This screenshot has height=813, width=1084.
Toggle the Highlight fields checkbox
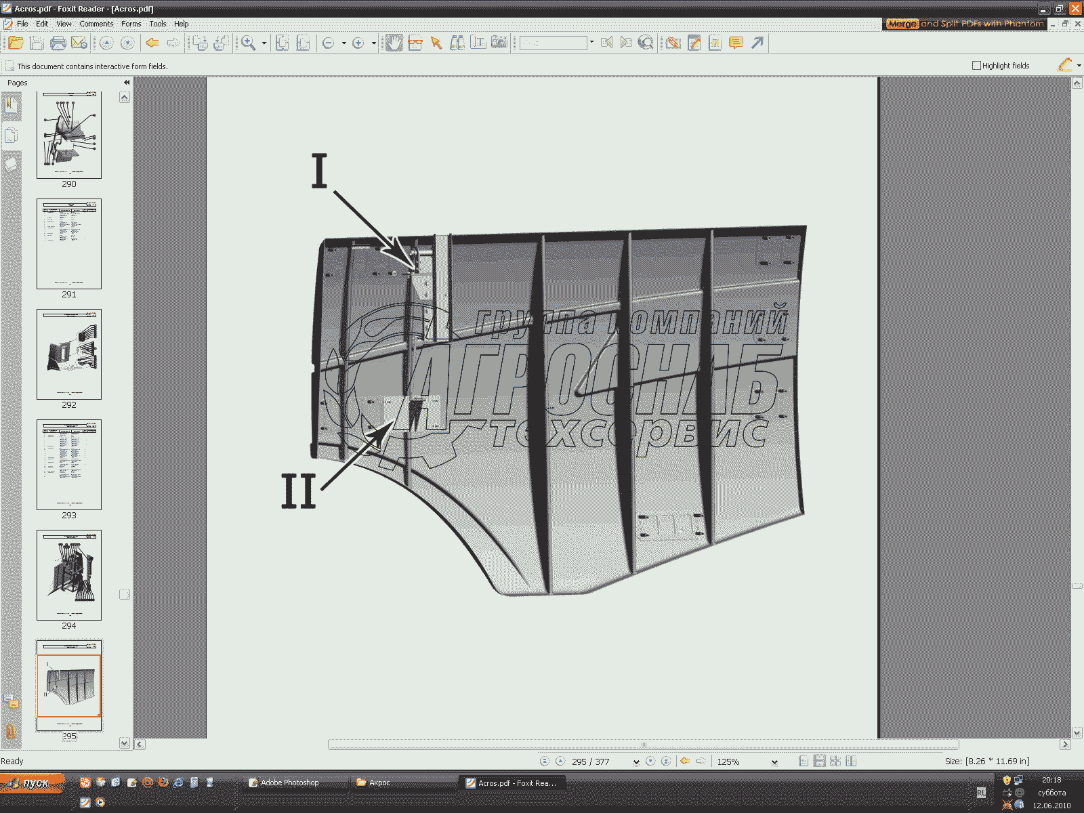coord(976,66)
